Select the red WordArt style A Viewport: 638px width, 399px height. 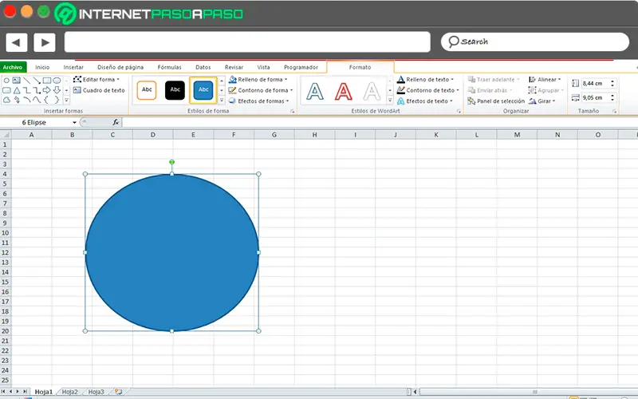click(x=343, y=92)
